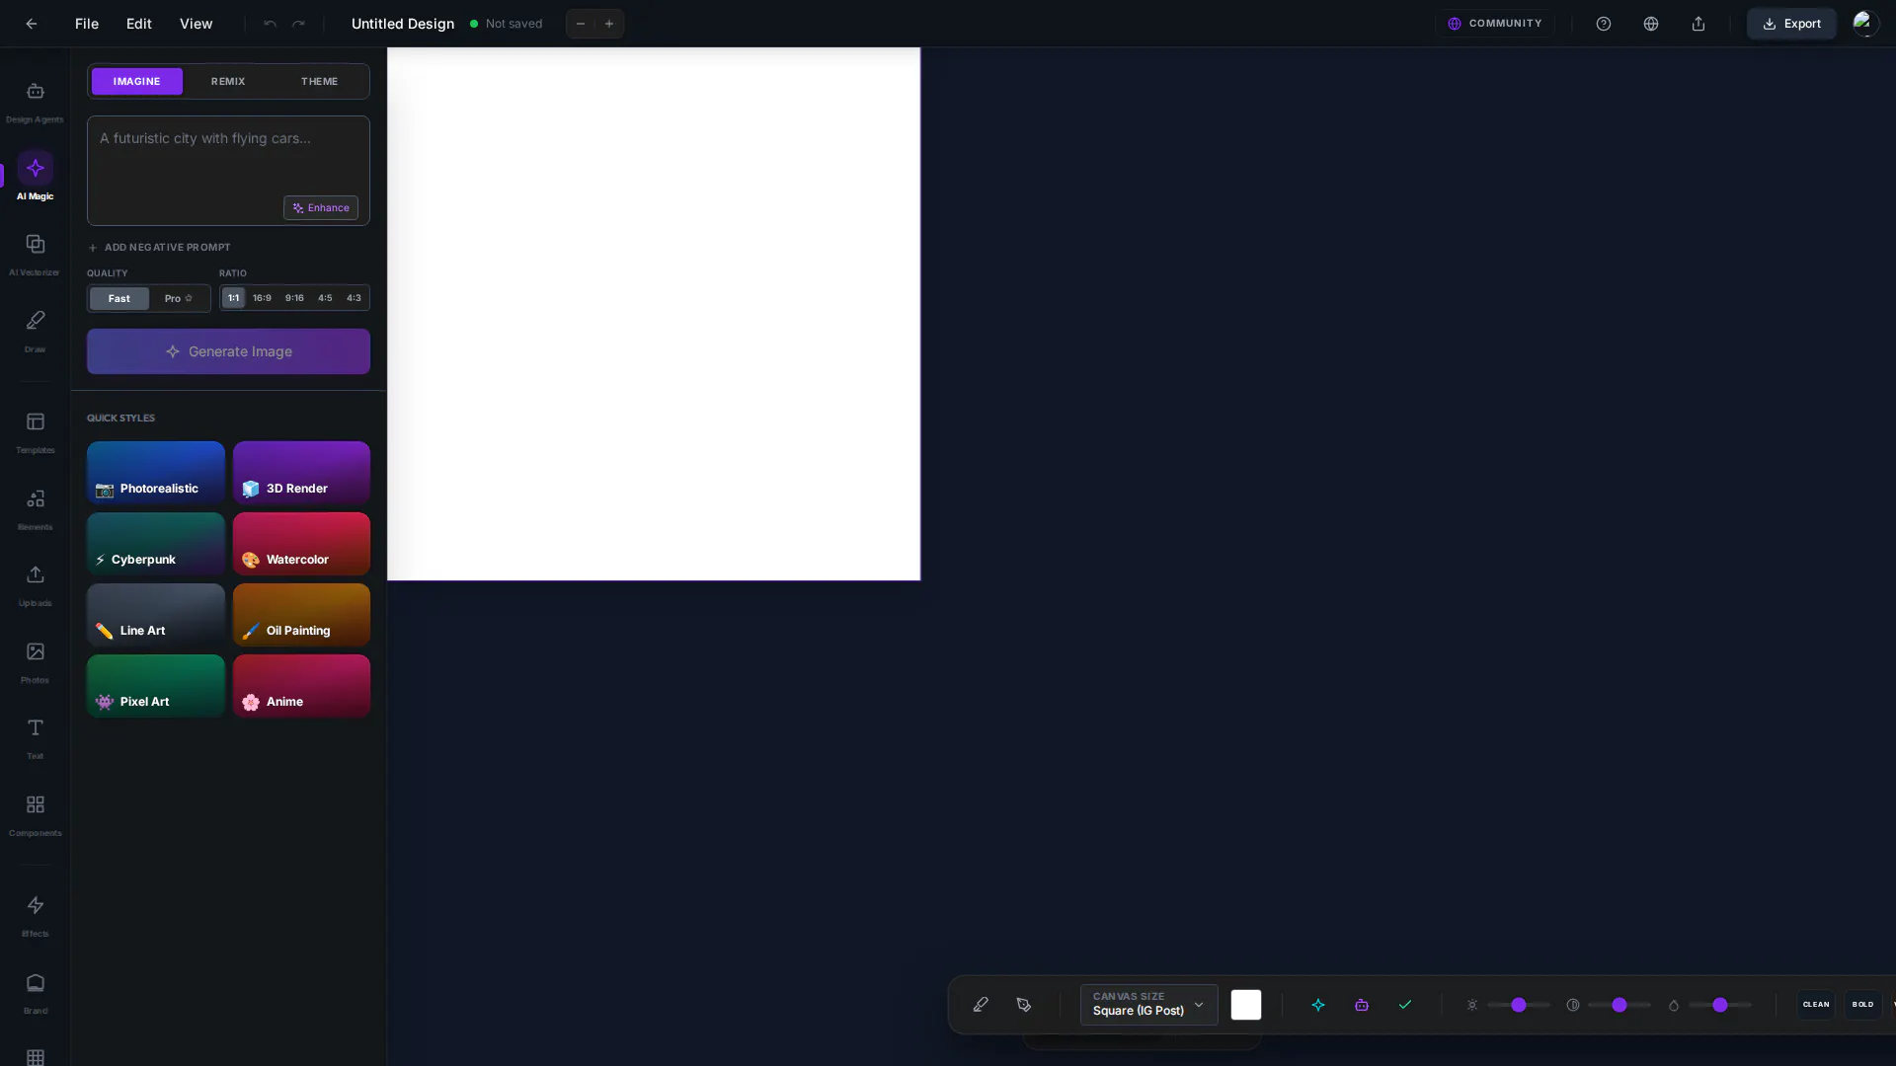Screen dimensions: 1896x1066
Task: Toggle the CLEAN preset in bottom toolbar
Action: point(1816,1005)
